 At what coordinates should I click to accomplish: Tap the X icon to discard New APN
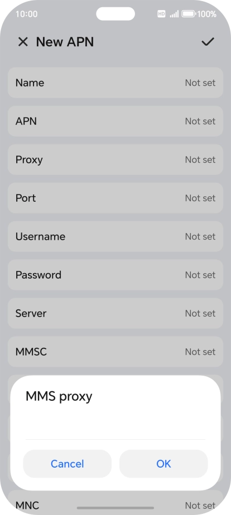pos(23,42)
